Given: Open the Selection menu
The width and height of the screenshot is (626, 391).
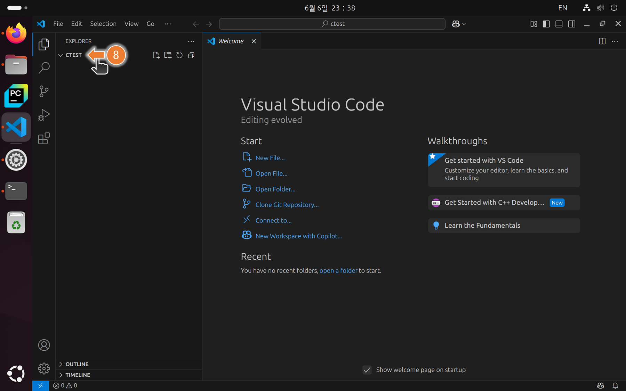Looking at the screenshot, I should click(103, 24).
